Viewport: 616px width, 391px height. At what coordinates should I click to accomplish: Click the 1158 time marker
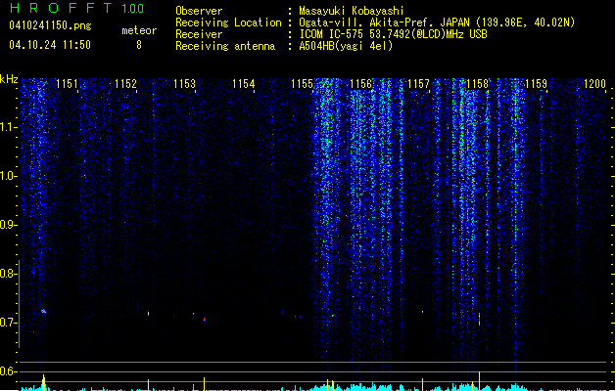477,84
